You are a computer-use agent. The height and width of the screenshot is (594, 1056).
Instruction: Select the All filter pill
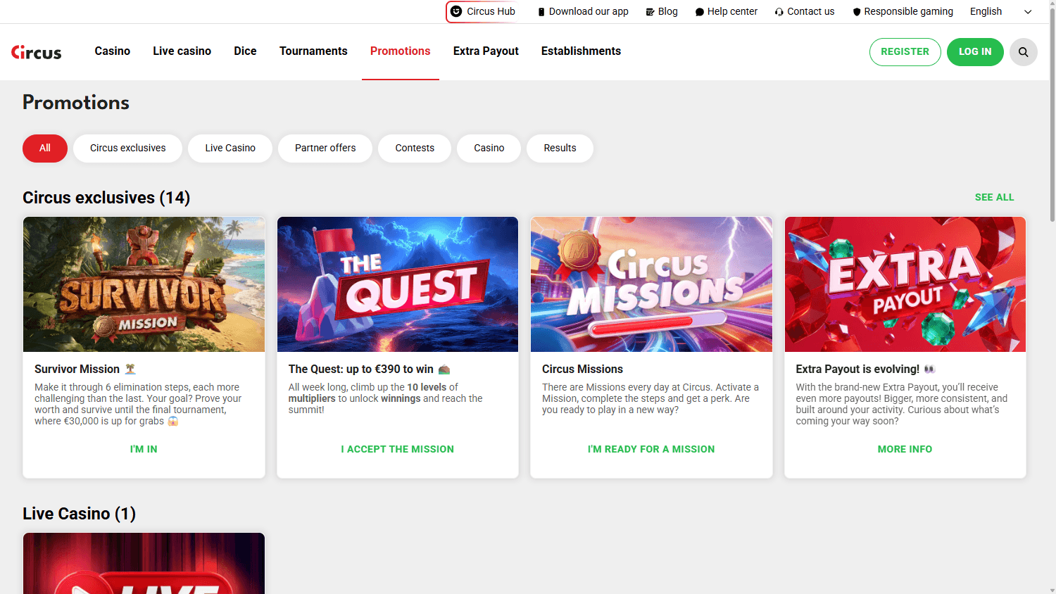[45, 148]
